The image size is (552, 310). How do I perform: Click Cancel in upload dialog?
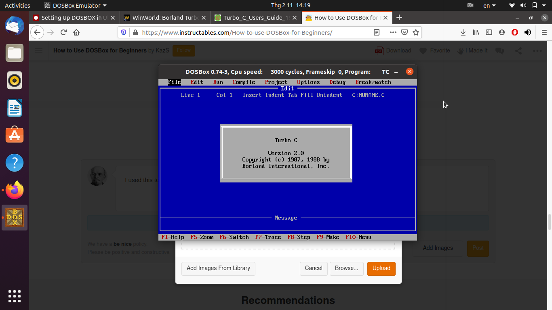click(314, 268)
